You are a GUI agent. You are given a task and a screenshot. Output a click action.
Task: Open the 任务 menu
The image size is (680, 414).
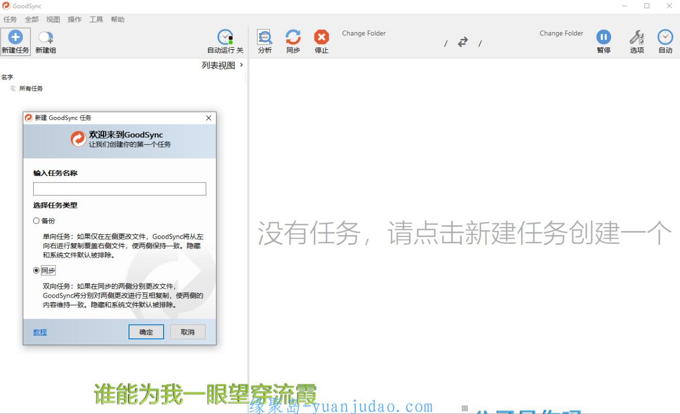[10, 19]
